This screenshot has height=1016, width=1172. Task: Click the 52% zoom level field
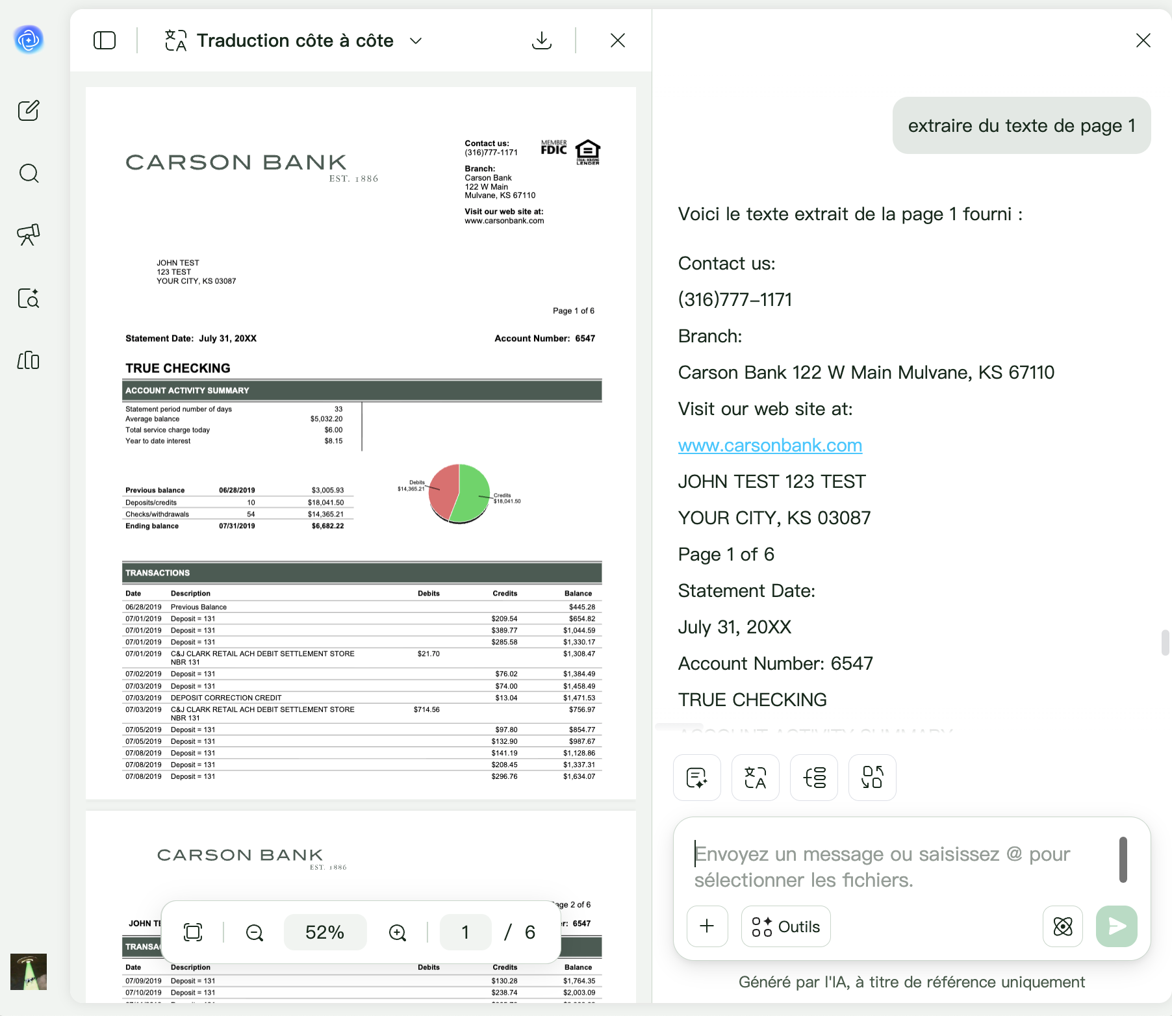click(x=325, y=932)
